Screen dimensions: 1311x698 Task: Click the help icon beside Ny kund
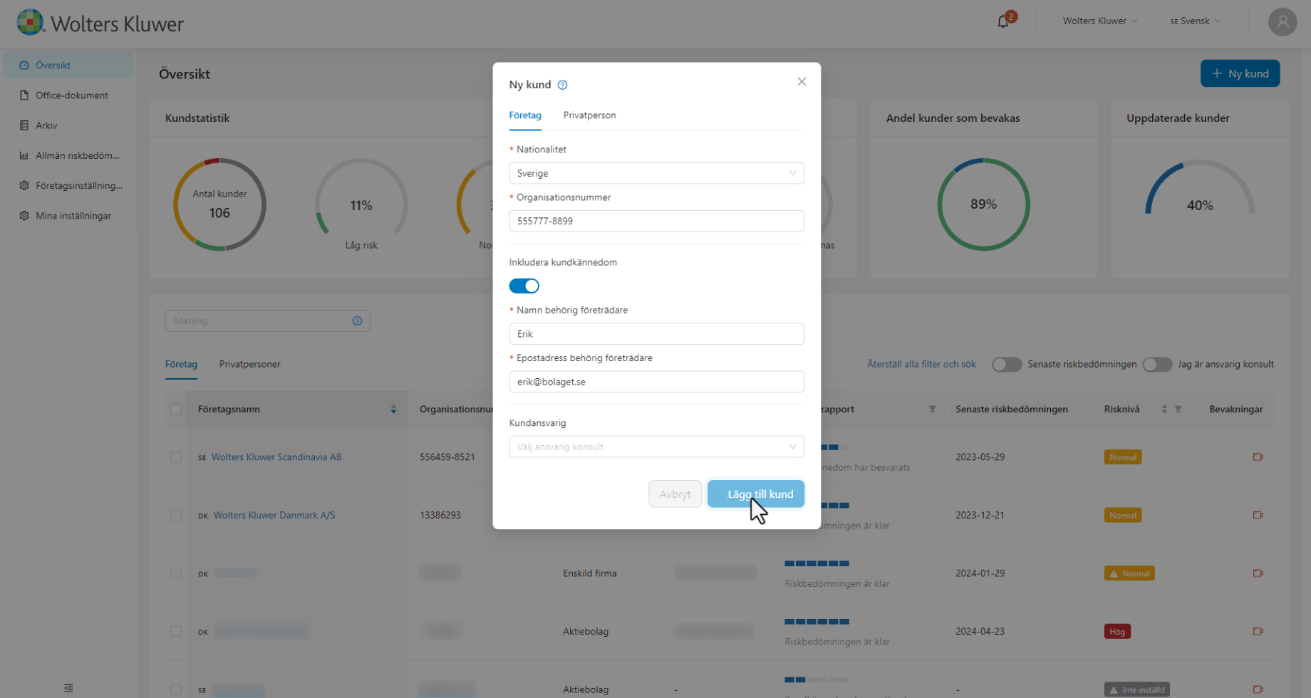(562, 85)
